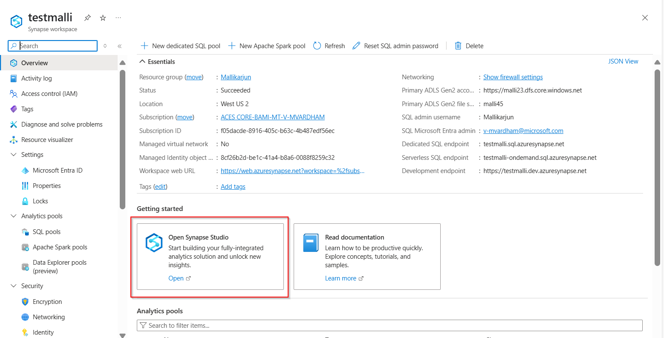Click the testmalli-ondemand.sql.azuresynapse.net endpoint text
Image resolution: width=664 pixels, height=338 pixels.
click(540, 158)
